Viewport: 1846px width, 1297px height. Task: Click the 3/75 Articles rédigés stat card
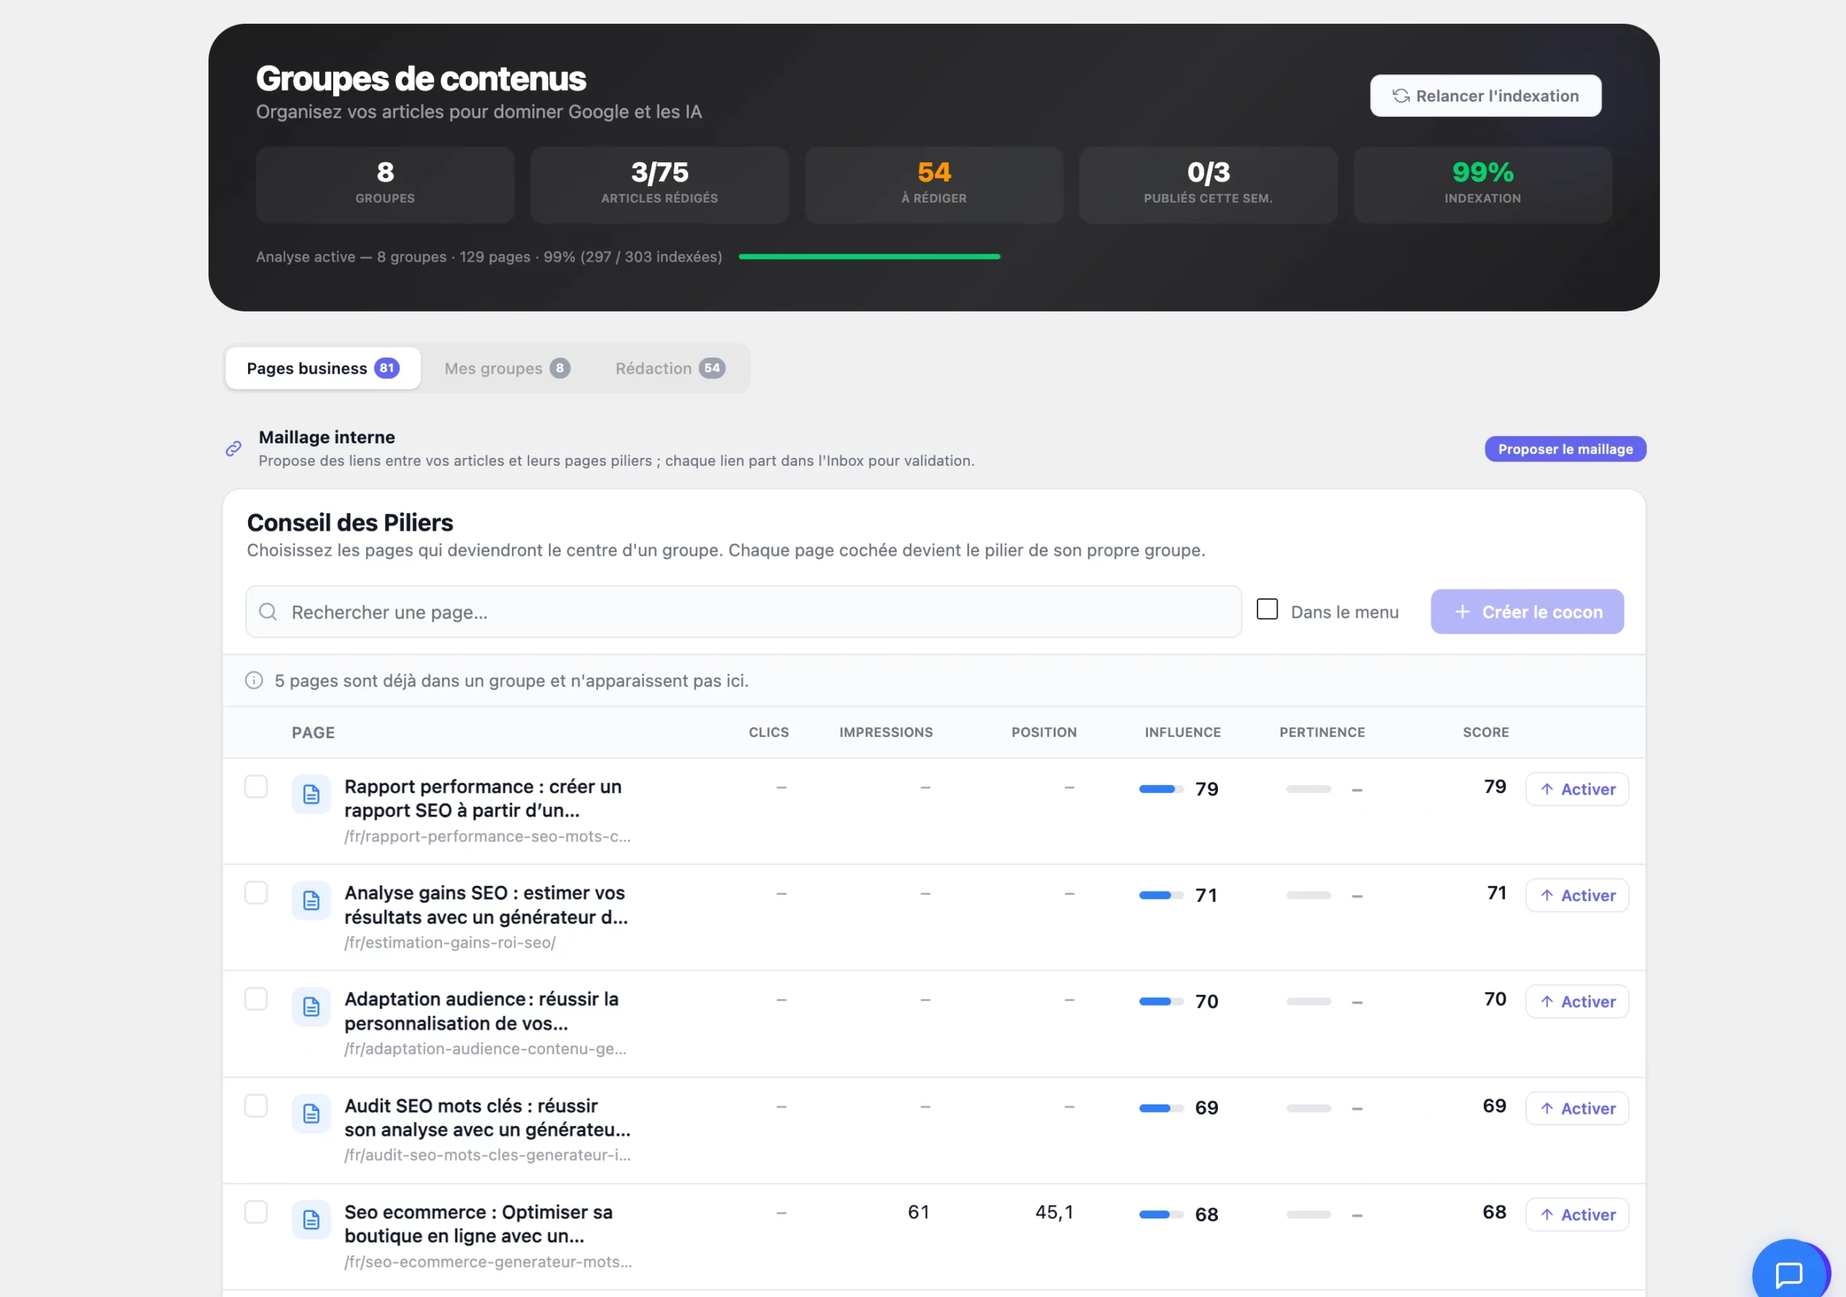[659, 184]
